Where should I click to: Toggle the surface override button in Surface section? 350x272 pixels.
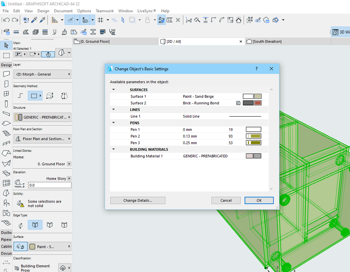click(20, 246)
